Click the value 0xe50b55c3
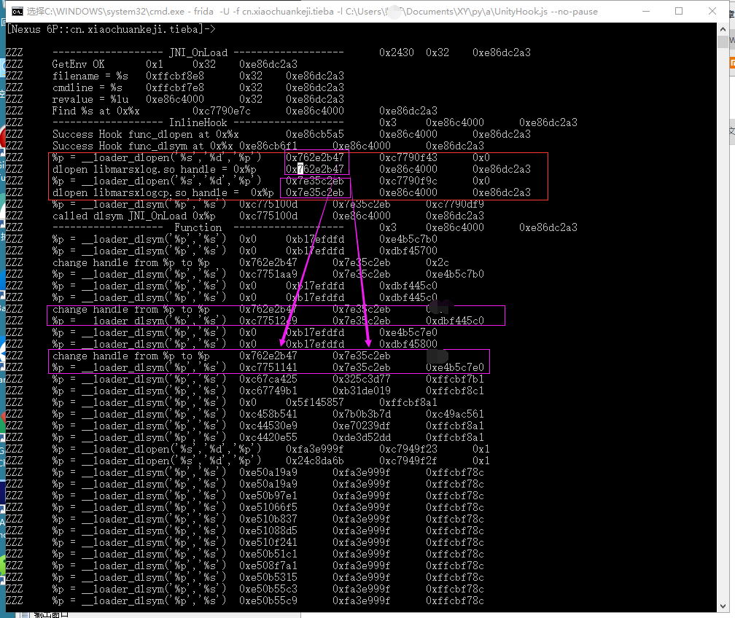Viewport: 735px width, 618px height. pos(268,589)
